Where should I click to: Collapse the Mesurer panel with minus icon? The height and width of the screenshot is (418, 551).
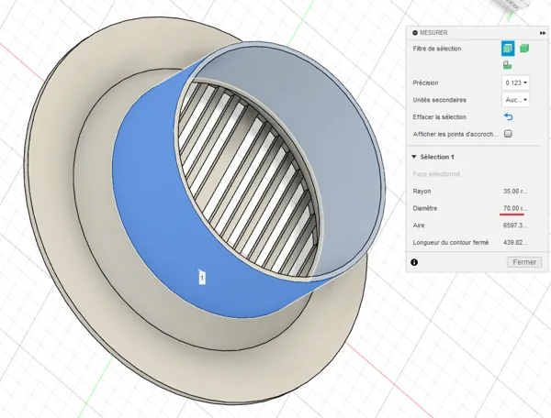415,33
